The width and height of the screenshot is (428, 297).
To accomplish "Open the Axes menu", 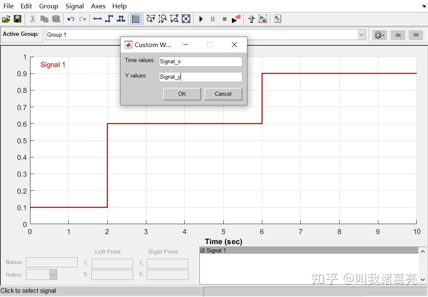I will 98,6.
